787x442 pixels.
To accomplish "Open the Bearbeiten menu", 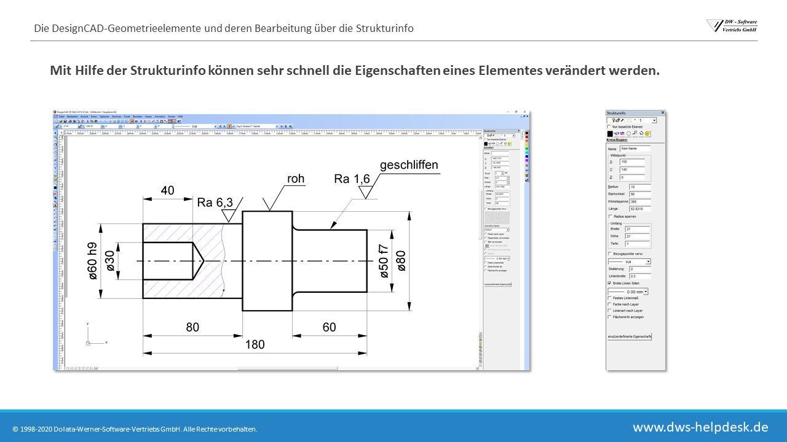I will (72, 117).
